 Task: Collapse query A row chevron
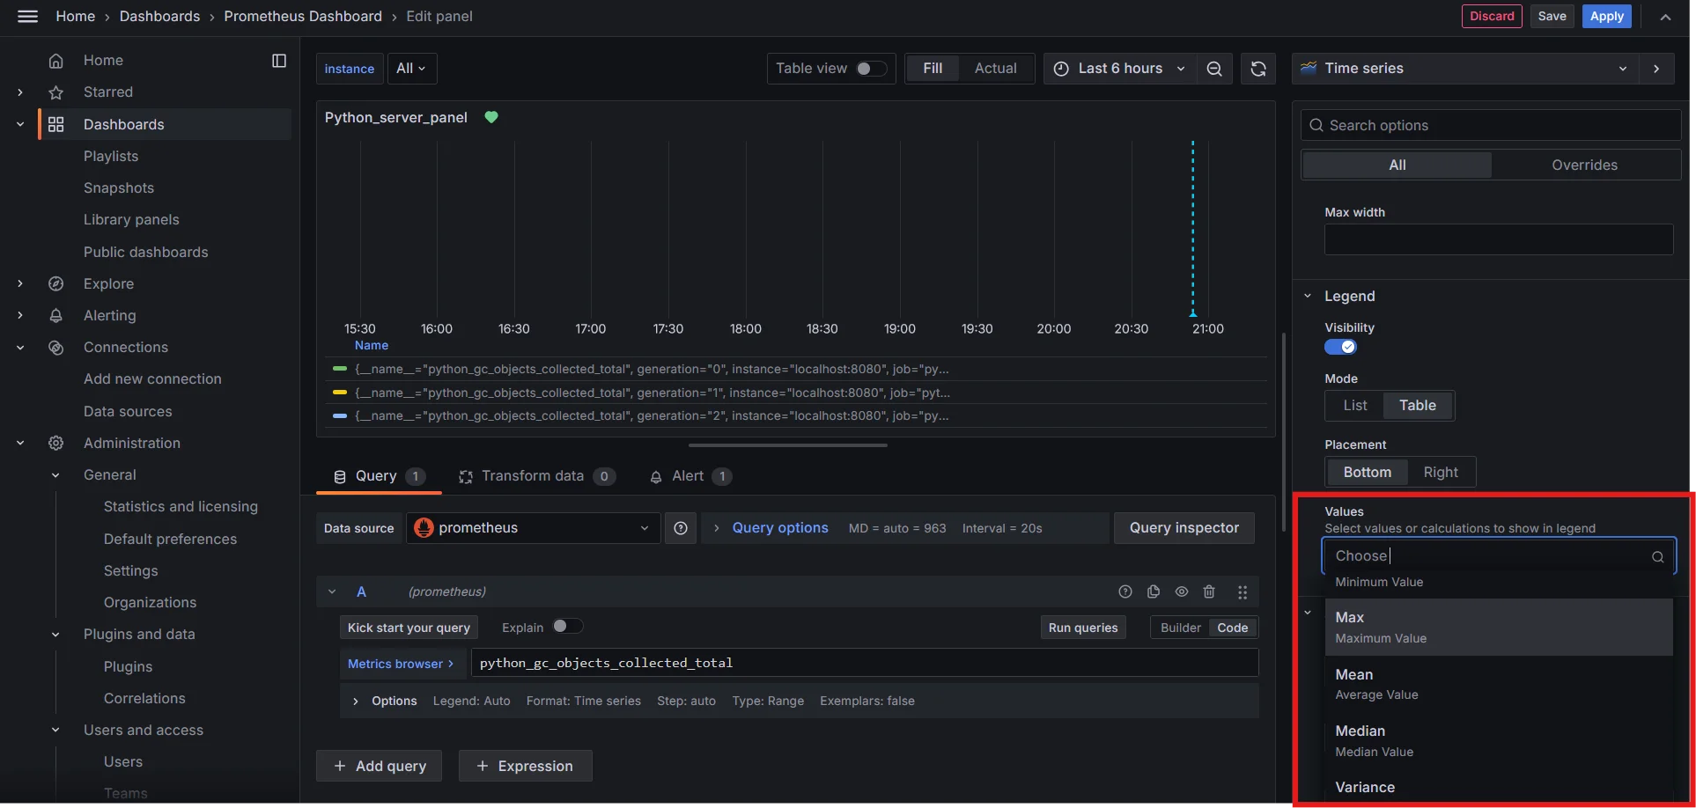[332, 591]
